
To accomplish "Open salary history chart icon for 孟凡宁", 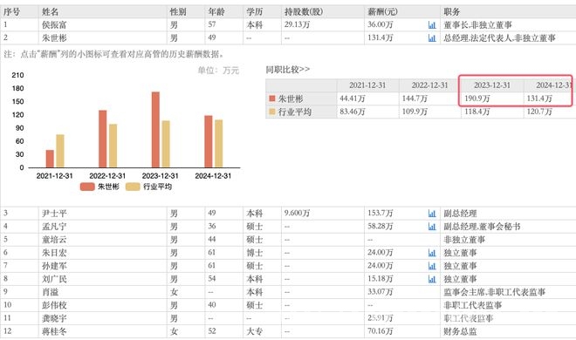I will (432, 227).
